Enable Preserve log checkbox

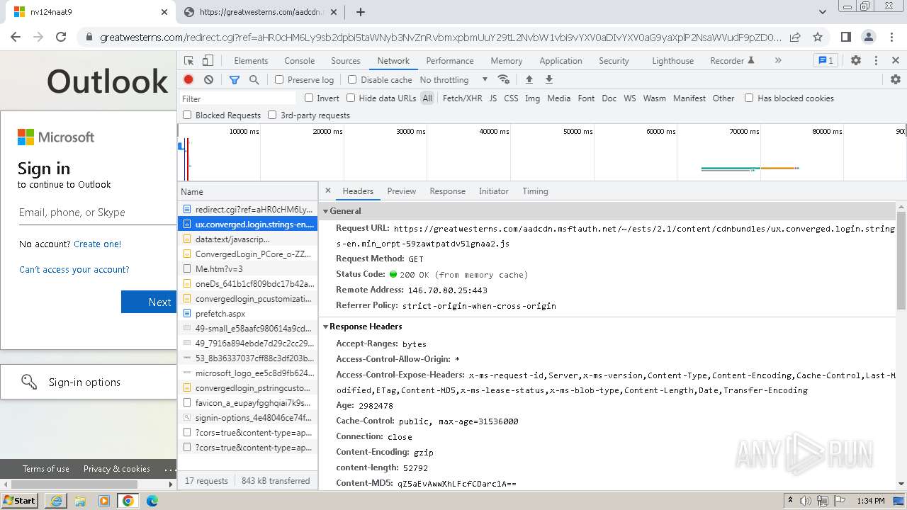279,80
